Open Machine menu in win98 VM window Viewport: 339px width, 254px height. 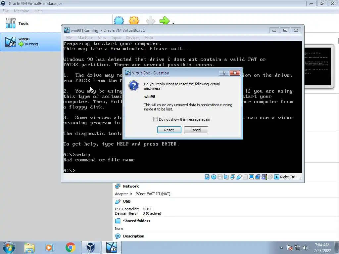click(85, 38)
